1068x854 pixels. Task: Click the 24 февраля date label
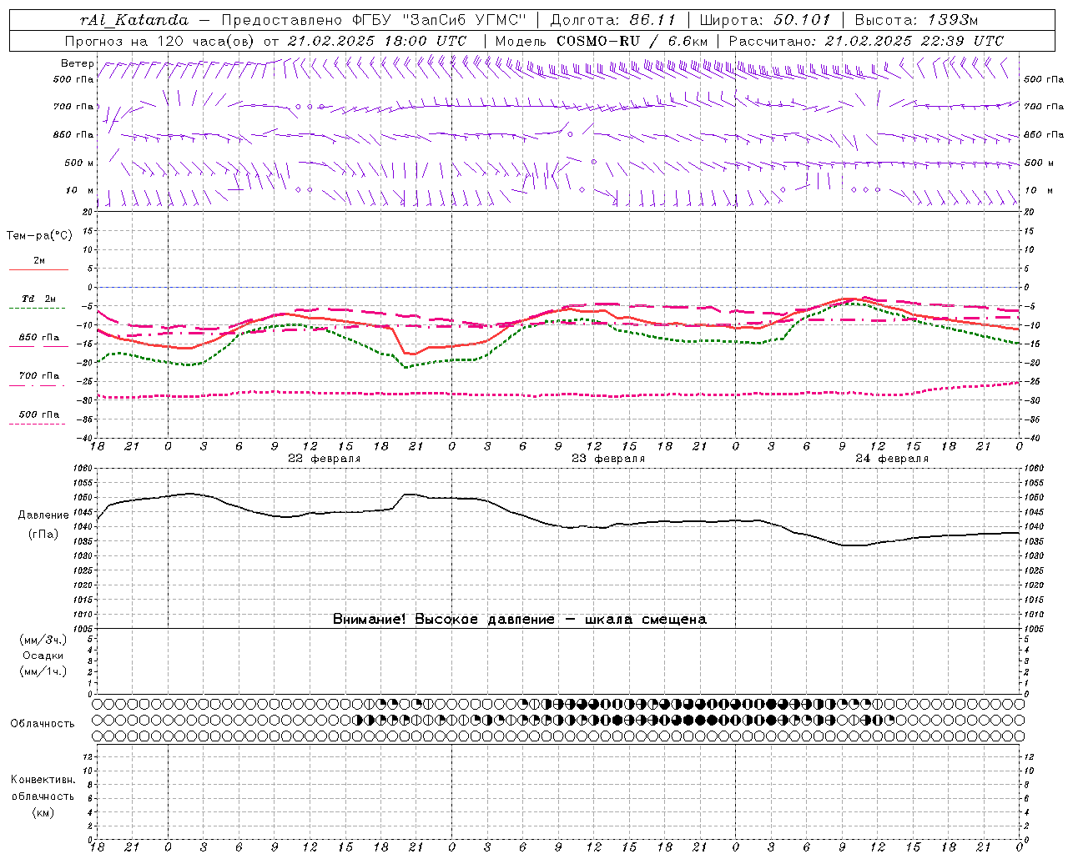(892, 459)
